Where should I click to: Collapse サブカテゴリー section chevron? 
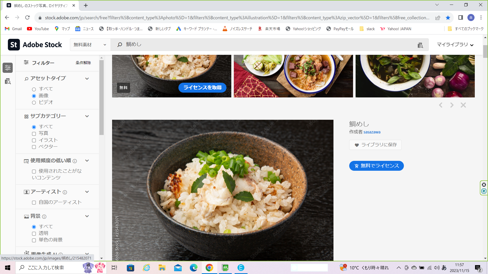87,116
